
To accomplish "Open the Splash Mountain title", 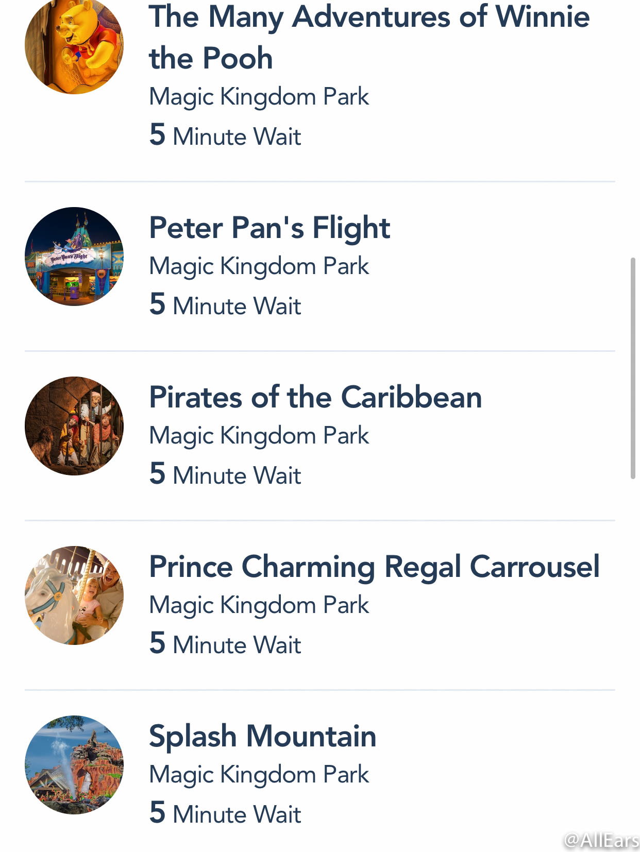I will (263, 737).
